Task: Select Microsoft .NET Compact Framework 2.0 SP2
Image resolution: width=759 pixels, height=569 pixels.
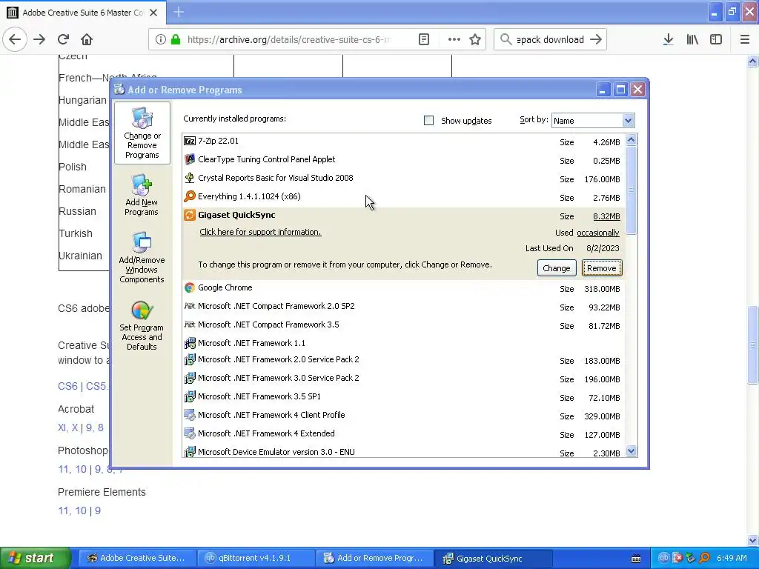Action: (x=403, y=306)
